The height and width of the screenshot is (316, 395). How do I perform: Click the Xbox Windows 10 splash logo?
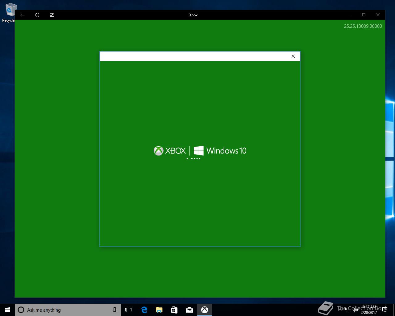coord(200,151)
